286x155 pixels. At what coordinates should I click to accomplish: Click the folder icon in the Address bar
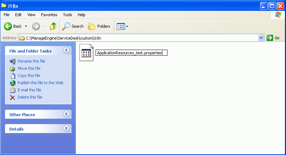(x=22, y=38)
